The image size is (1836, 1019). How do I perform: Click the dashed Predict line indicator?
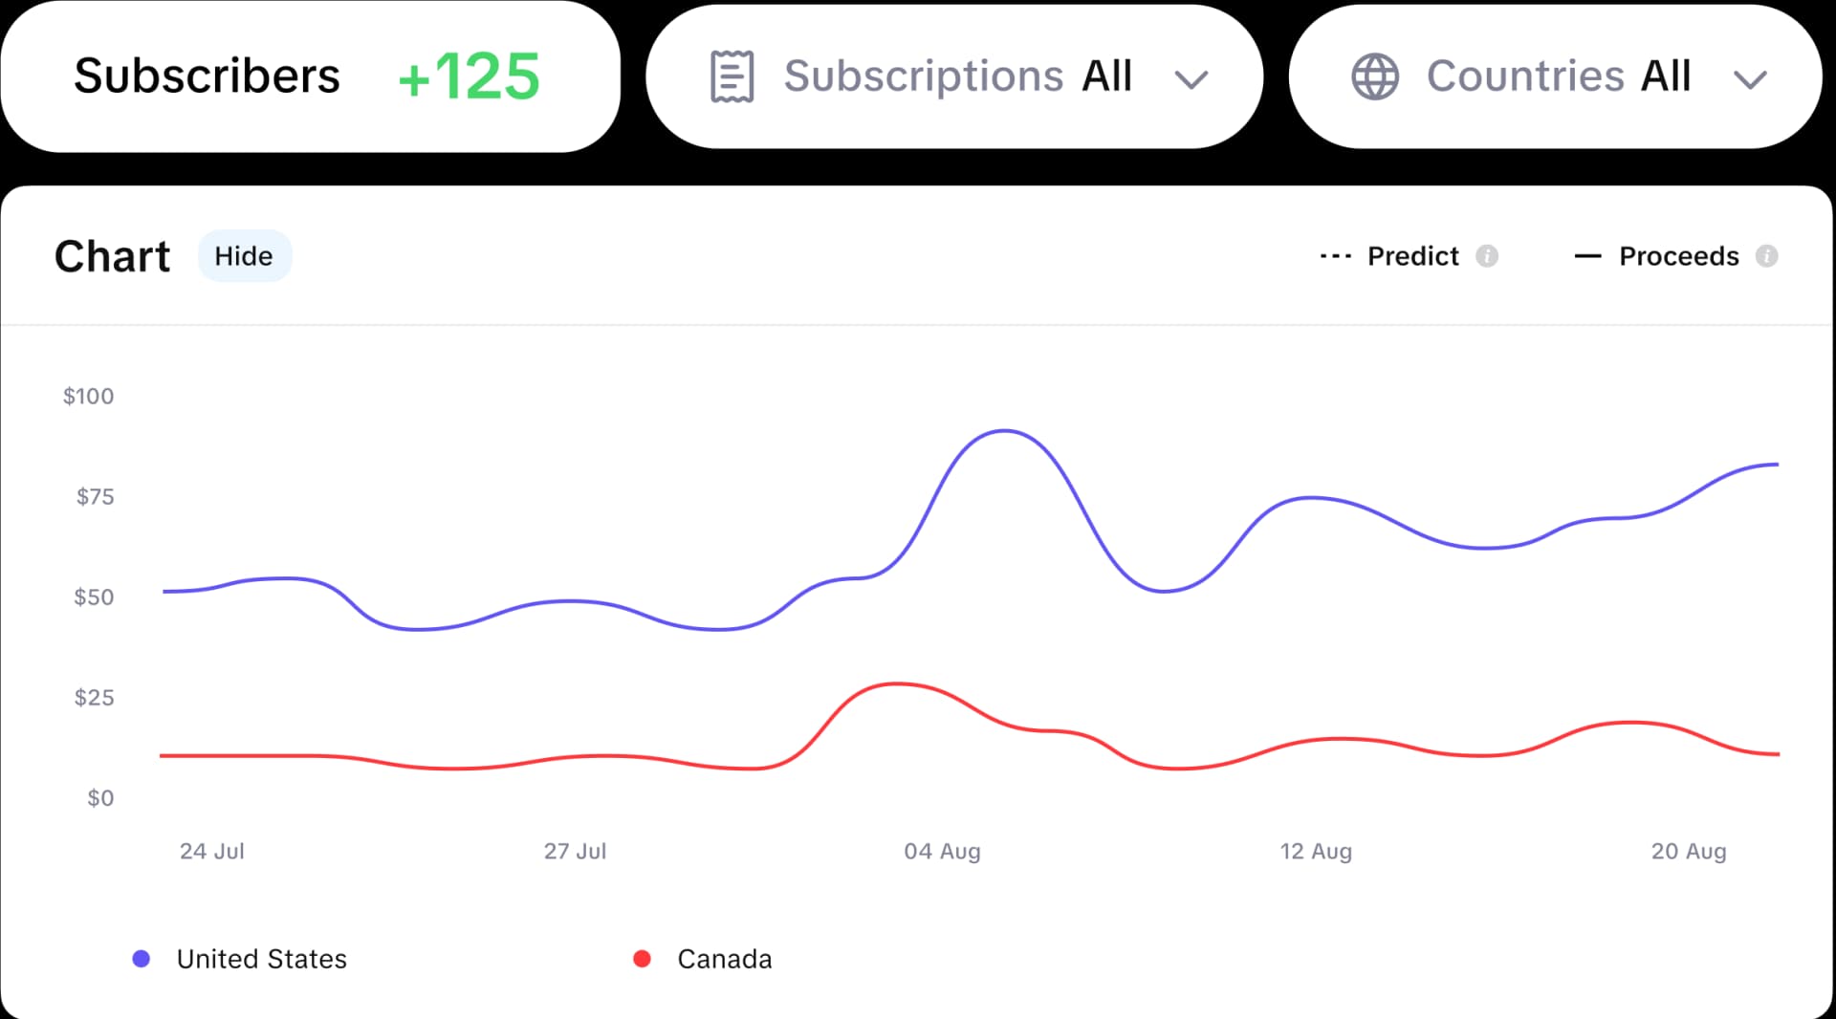1334,256
